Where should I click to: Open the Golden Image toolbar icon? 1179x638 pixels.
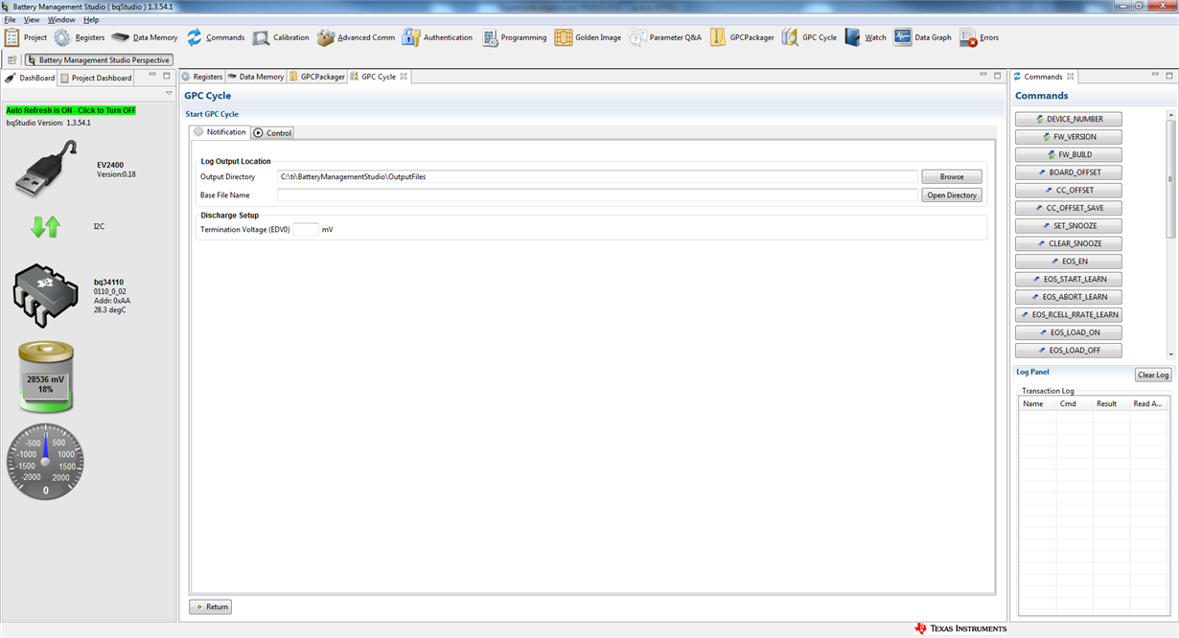[x=563, y=37]
